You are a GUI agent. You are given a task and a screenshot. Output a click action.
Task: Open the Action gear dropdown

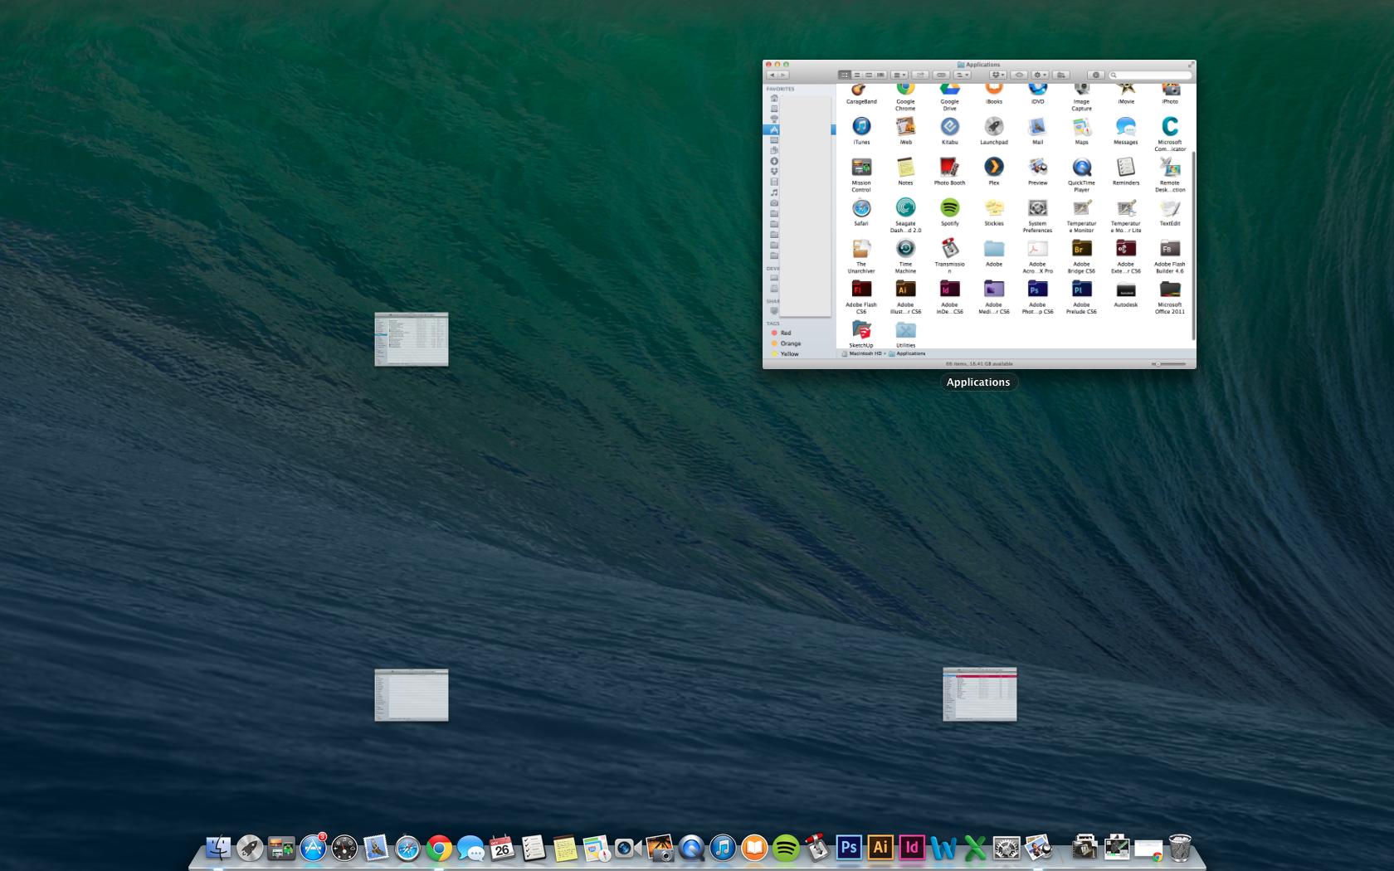1040,75
